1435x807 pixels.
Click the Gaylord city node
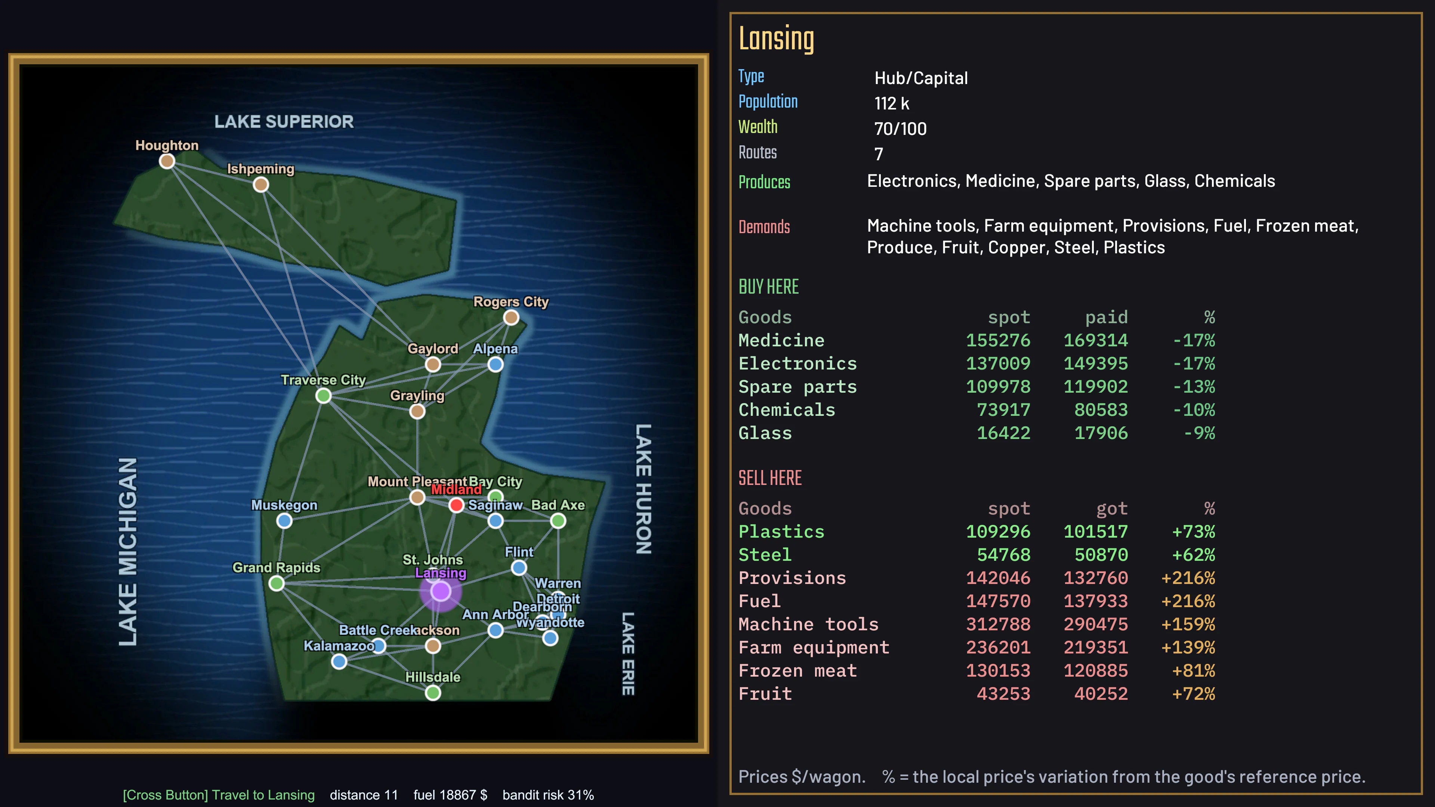[433, 365]
